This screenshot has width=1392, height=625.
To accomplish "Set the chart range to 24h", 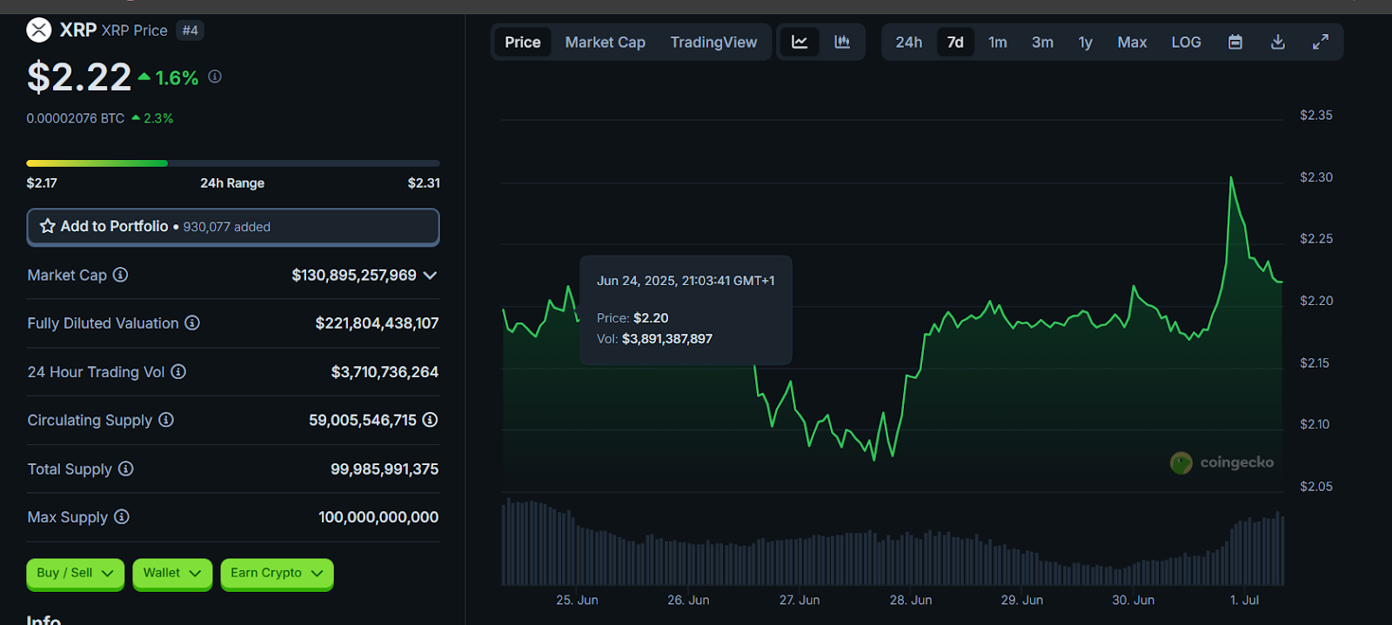I will (x=909, y=42).
